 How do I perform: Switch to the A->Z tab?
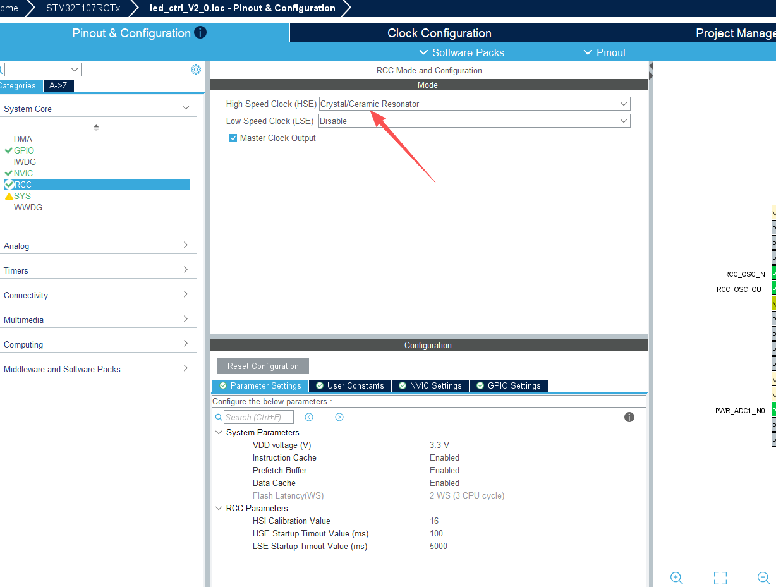(58, 86)
